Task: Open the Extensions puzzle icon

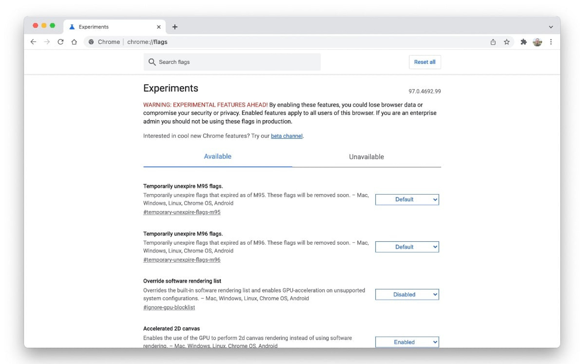Action: (x=523, y=42)
